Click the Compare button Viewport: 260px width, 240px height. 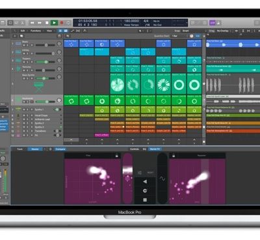(x=60, y=149)
